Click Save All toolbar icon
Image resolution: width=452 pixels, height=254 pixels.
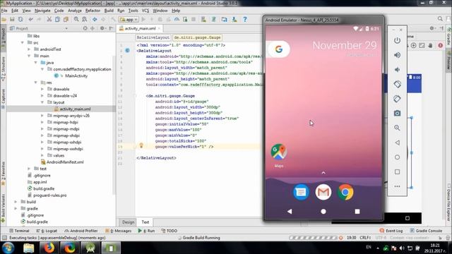(x=12, y=19)
